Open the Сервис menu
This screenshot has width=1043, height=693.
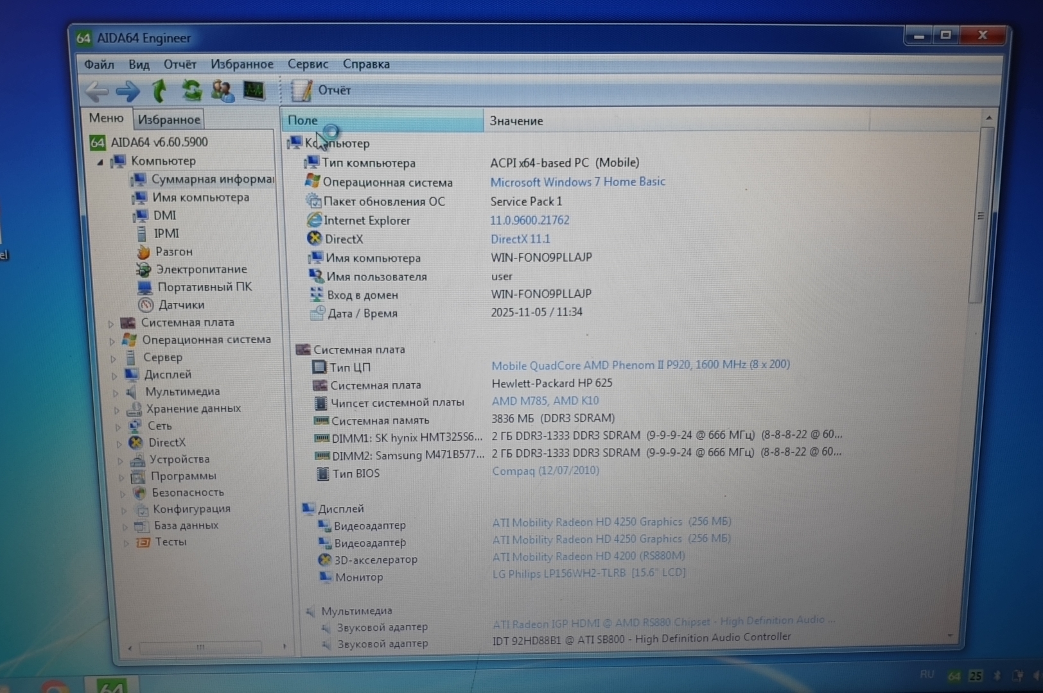point(308,64)
